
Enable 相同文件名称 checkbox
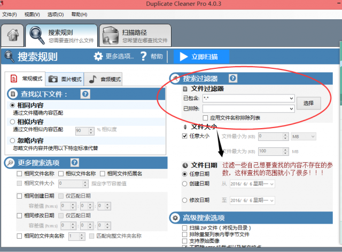(x=19, y=174)
